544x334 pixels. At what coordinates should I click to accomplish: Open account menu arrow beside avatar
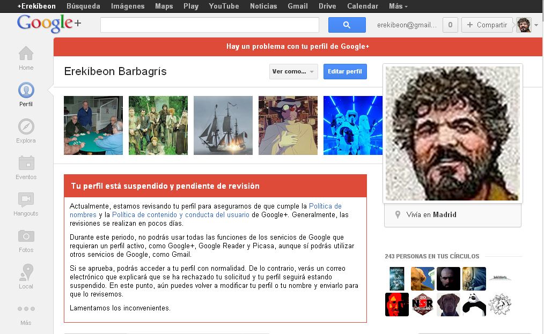pyautogui.click(x=536, y=25)
